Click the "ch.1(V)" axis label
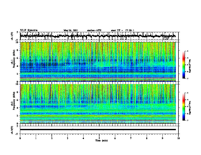Image resolution: width=201 pixels, height=155 pixels. point(12,36)
